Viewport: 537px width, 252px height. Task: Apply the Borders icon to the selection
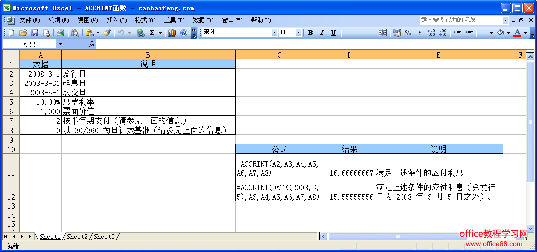point(483,33)
